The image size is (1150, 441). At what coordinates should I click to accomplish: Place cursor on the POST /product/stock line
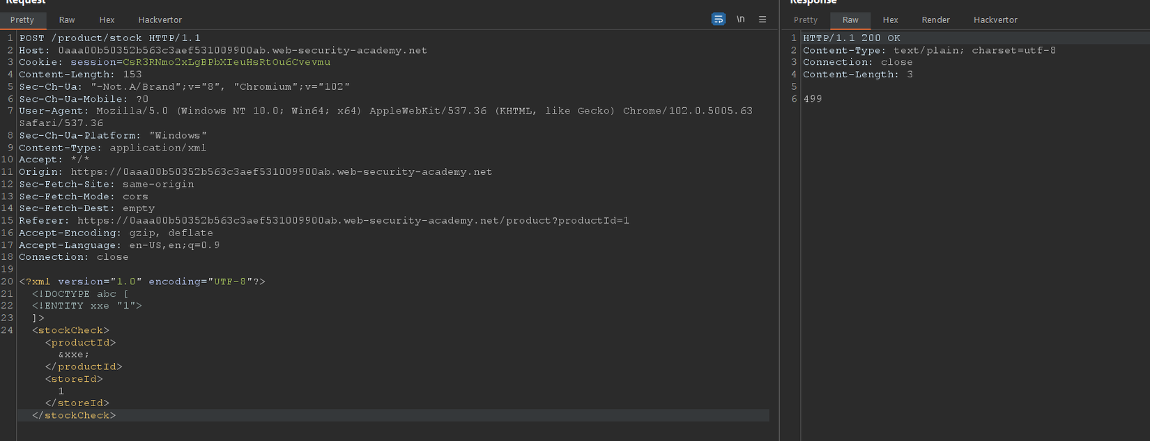point(109,38)
